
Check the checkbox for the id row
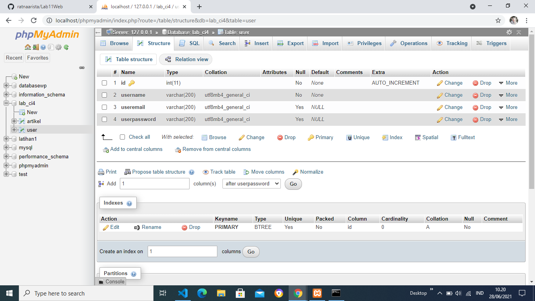tap(104, 83)
